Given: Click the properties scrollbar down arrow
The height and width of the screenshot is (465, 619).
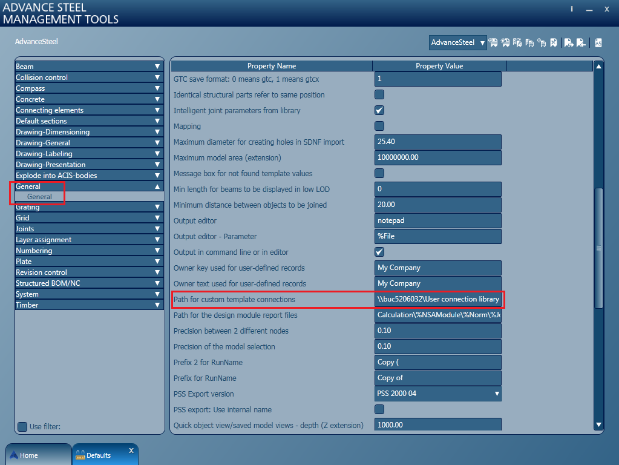Looking at the screenshot, I should (599, 424).
